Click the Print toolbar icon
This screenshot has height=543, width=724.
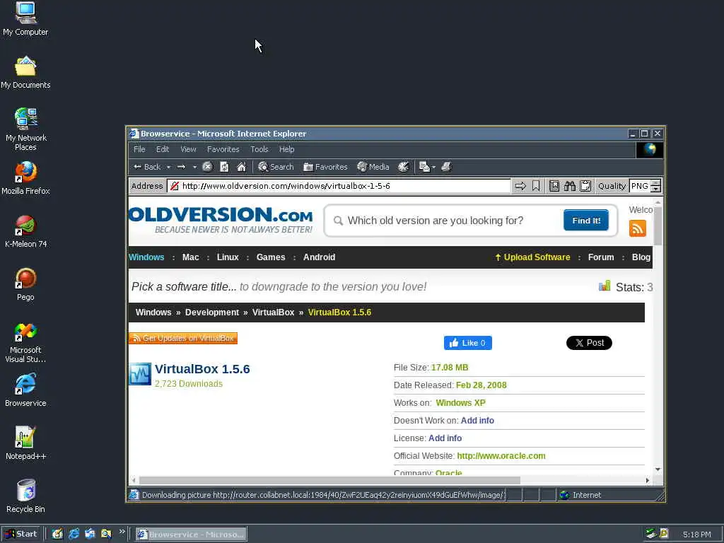446,167
